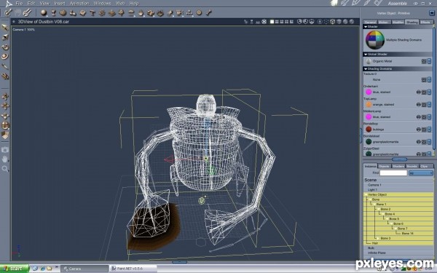Toggle the eye icon for bubinga shader row
This screenshot has height=273, width=437.
tap(418, 130)
